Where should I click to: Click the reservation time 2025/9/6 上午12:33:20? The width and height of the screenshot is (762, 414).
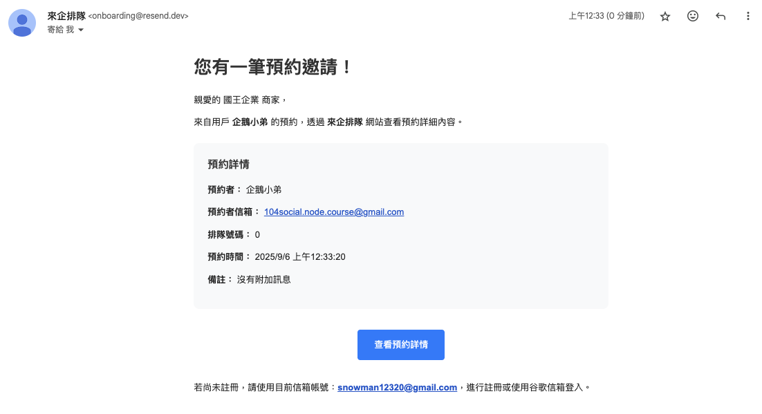(x=300, y=257)
